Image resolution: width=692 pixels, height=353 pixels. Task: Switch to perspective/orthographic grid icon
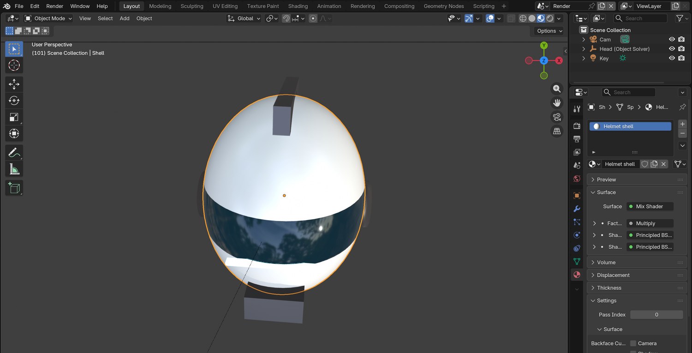point(557,131)
